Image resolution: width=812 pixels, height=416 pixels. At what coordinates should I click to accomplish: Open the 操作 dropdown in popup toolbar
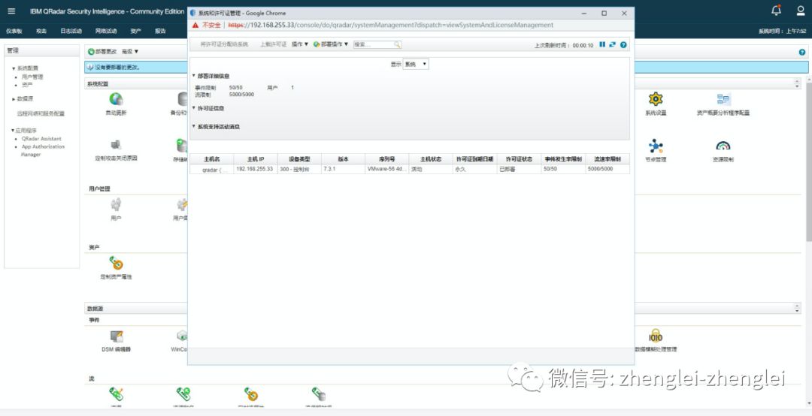click(x=300, y=45)
